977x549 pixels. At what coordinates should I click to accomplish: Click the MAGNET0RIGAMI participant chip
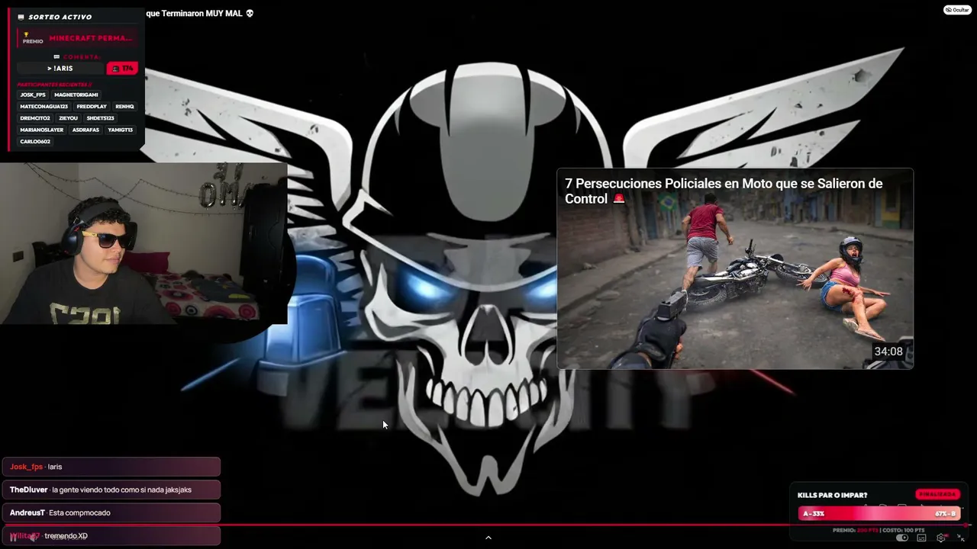click(x=76, y=95)
